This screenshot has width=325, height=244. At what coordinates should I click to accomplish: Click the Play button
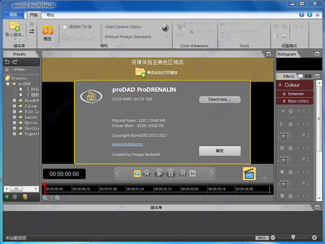pos(159,174)
